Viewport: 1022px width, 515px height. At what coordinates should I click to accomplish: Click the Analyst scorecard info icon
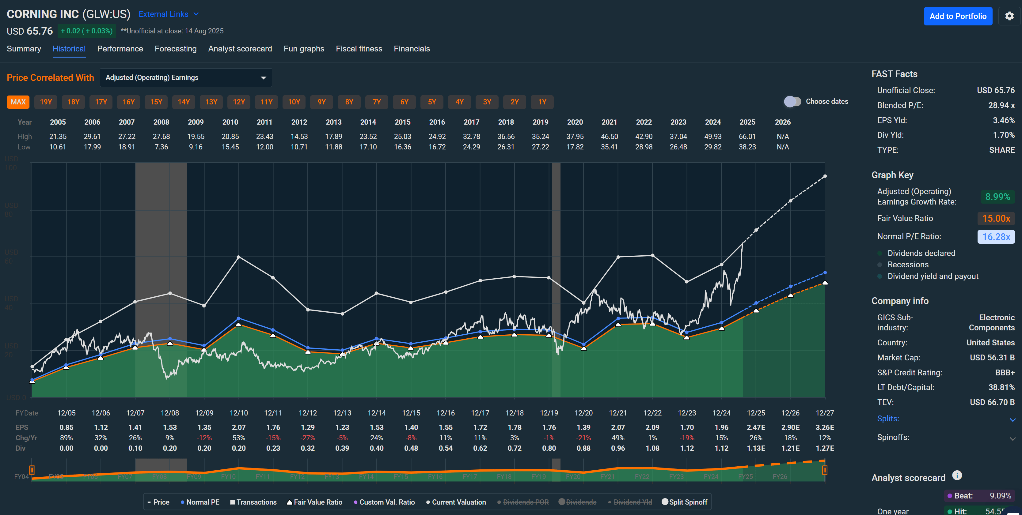957,475
